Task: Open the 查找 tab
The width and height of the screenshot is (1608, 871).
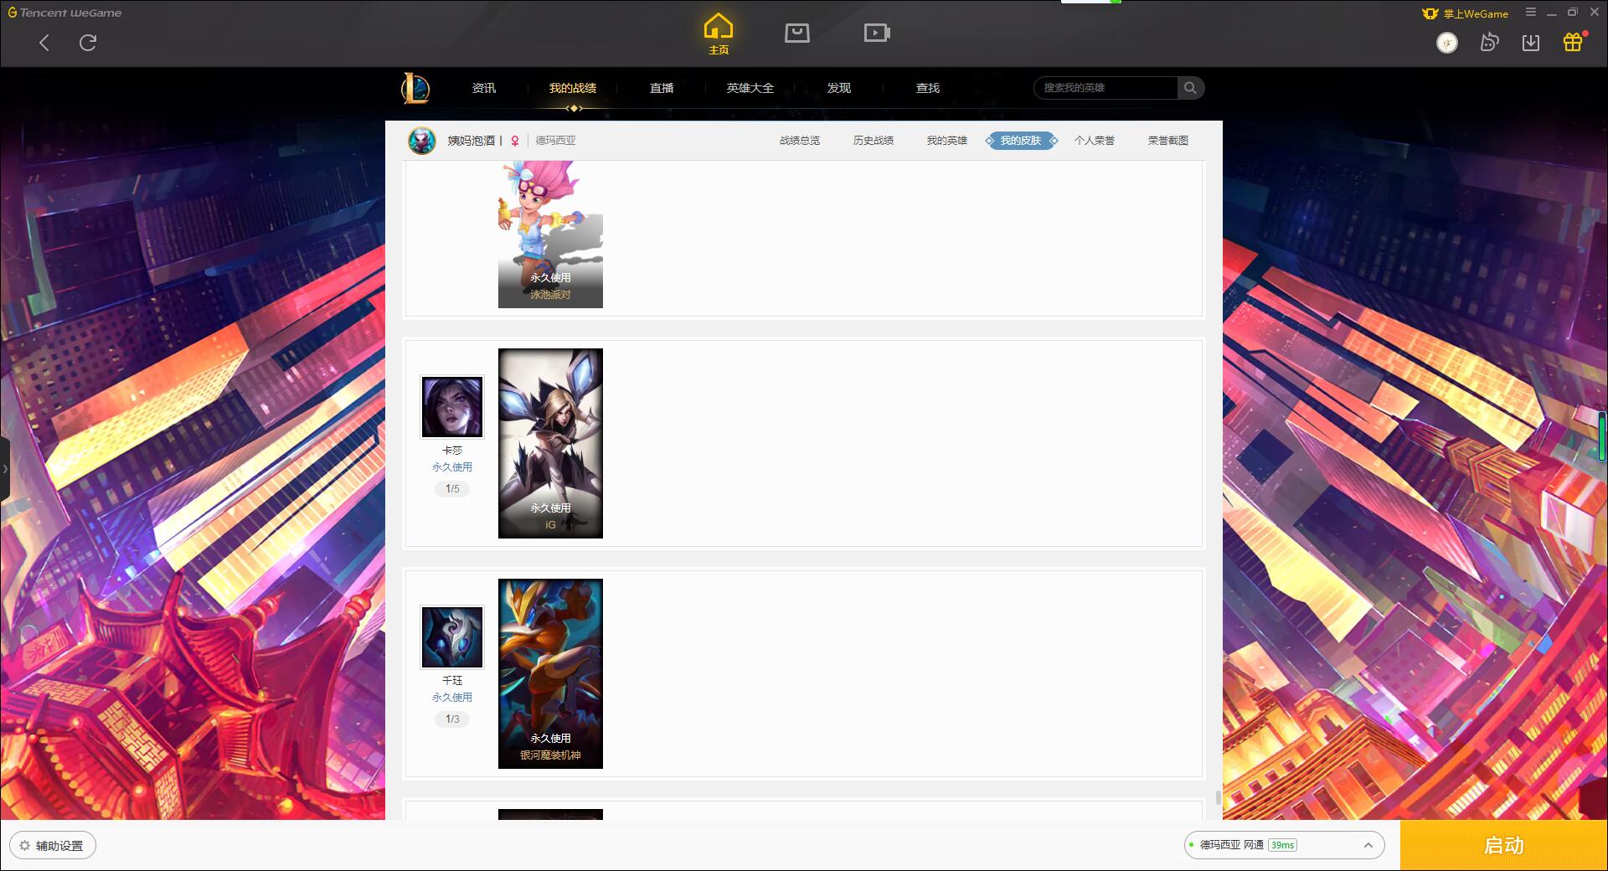Action: [x=928, y=88]
